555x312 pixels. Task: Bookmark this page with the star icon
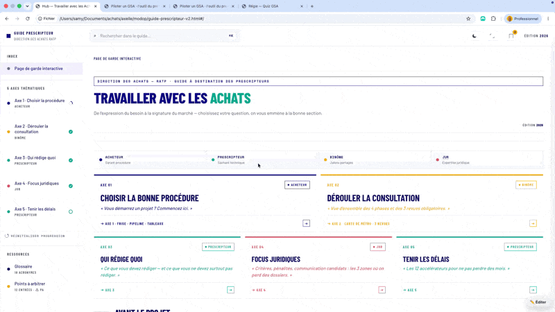(x=468, y=19)
